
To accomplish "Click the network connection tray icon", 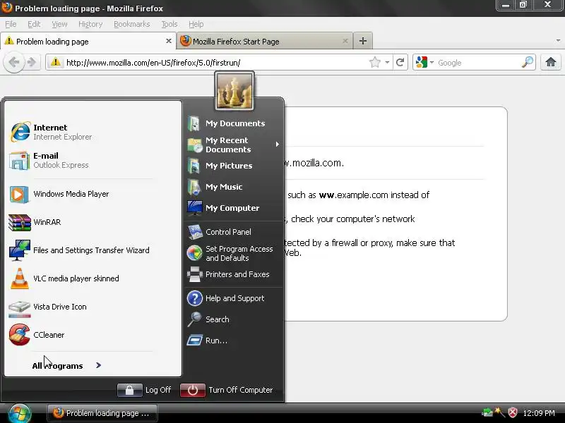I will [x=487, y=412].
